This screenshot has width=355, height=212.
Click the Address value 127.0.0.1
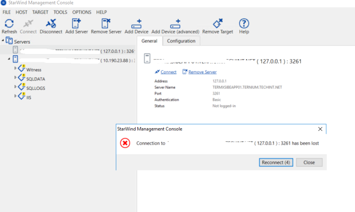219,81
